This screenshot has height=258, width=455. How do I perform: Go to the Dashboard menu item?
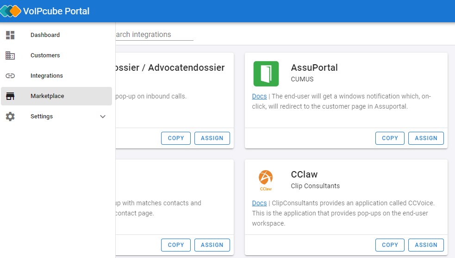56,35
